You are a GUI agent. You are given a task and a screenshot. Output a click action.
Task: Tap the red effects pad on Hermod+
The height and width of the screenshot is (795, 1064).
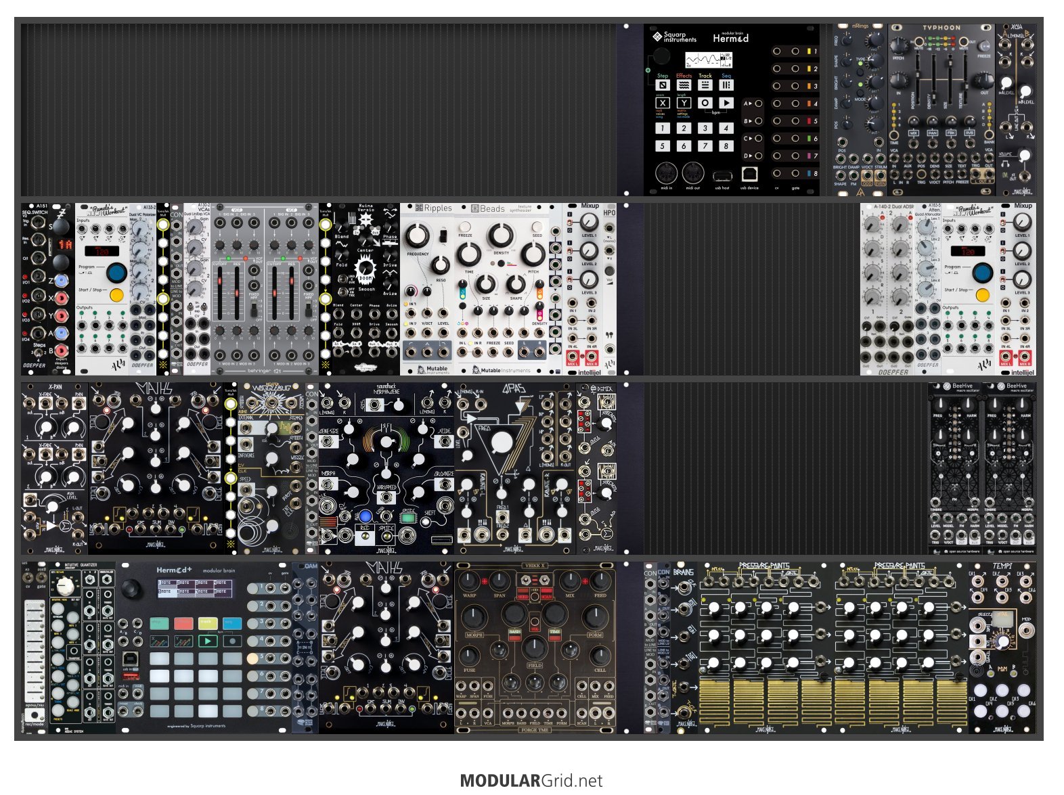coord(183,622)
